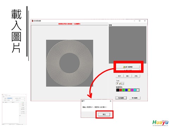Select the rectangle tool under Tools
171x128 pixels.
(123, 83)
